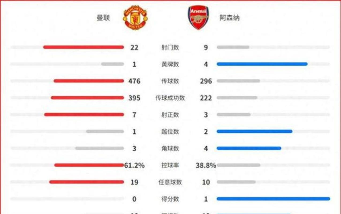
Task: Open the 传球数 statistic row label
Action: tap(170, 81)
